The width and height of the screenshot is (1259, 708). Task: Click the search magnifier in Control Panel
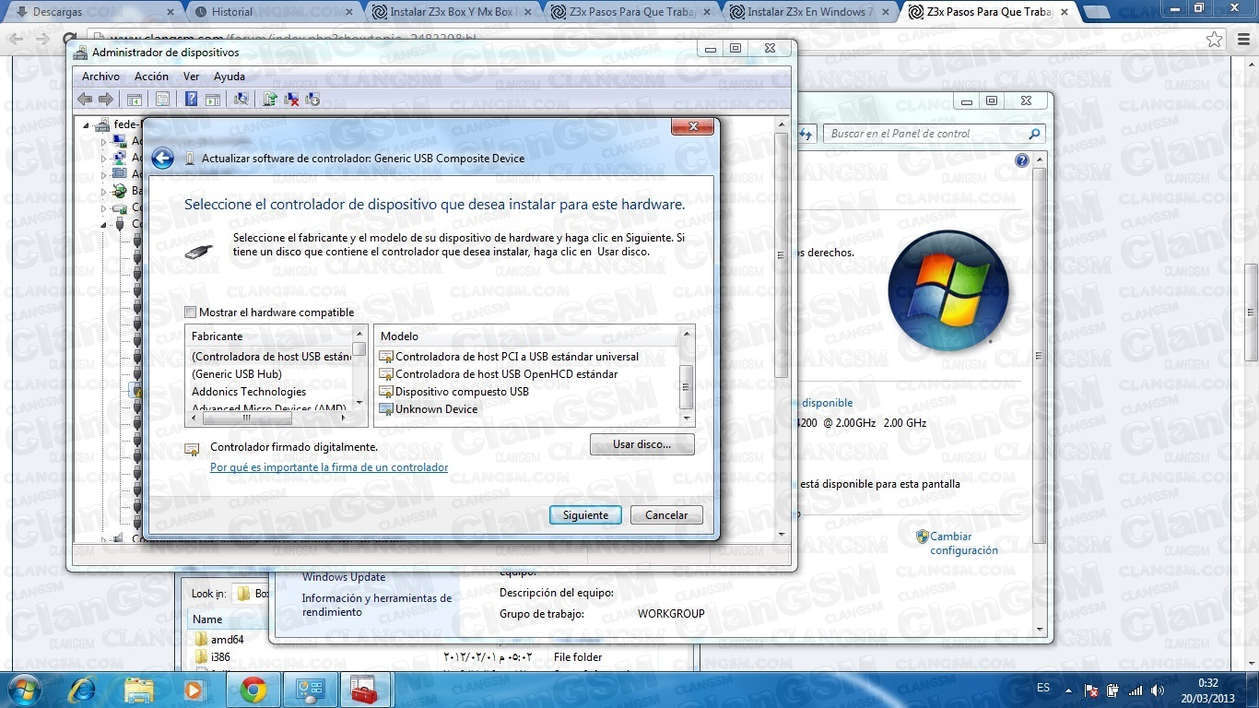[x=1034, y=134]
